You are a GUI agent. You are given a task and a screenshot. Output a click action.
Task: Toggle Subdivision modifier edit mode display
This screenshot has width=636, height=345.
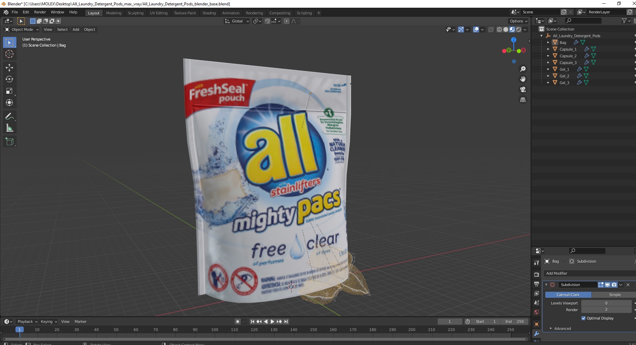[601, 285]
